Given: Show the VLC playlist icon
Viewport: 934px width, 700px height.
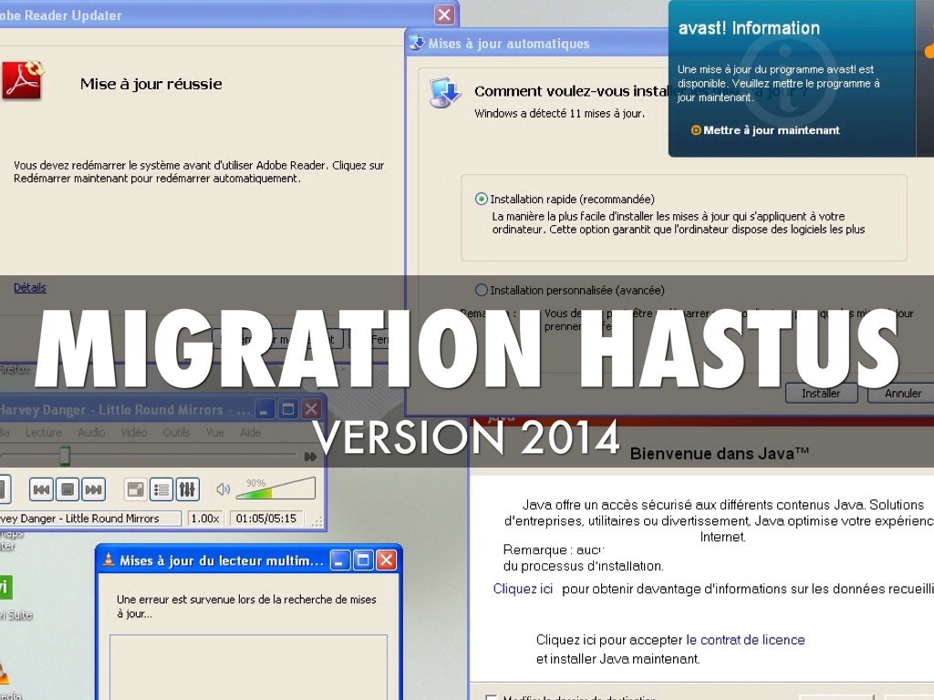Looking at the screenshot, I should (161, 490).
